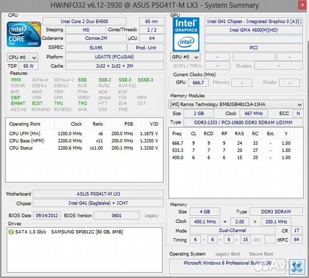Click the LGA775 (FC-LGA6) platform field

pos(115,57)
